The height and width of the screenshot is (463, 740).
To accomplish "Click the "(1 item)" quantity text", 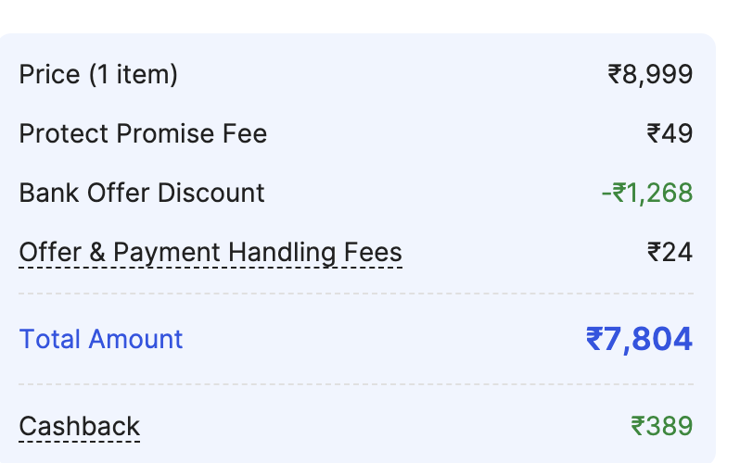I will coord(133,74).
